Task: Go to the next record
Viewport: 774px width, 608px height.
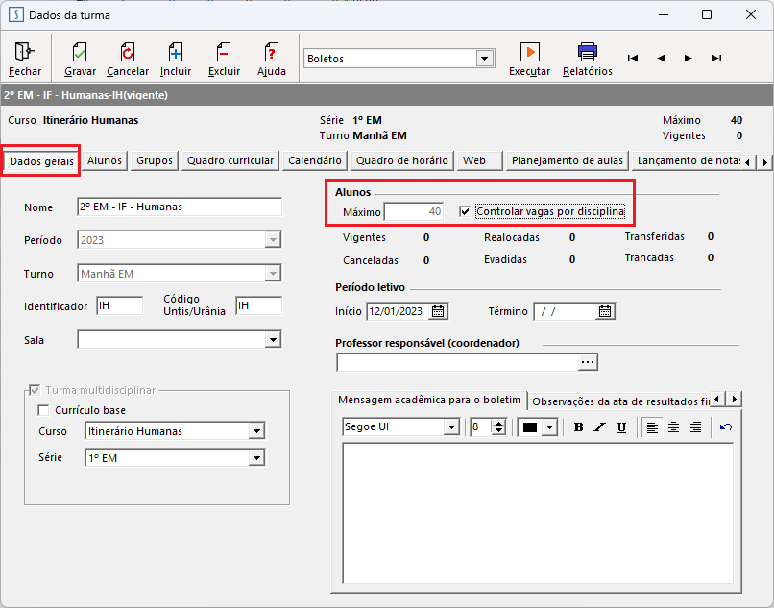Action: (689, 59)
